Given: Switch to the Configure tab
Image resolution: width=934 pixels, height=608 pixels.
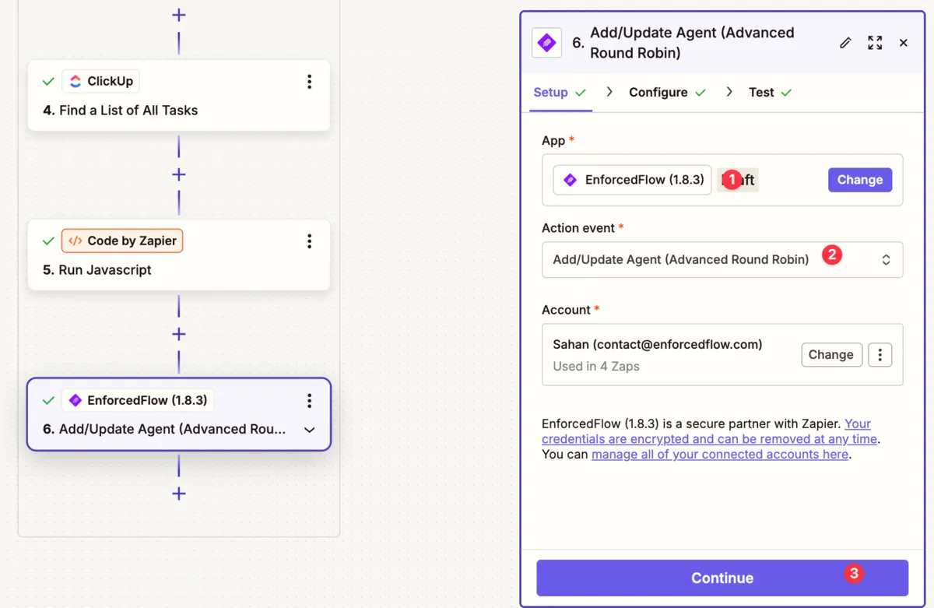Looking at the screenshot, I should point(660,92).
